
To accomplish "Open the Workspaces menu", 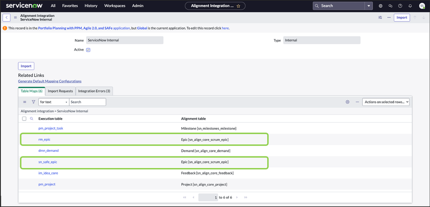I will (x=115, y=6).
